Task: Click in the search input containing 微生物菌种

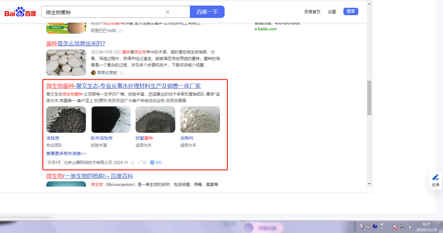Action: tap(102, 12)
